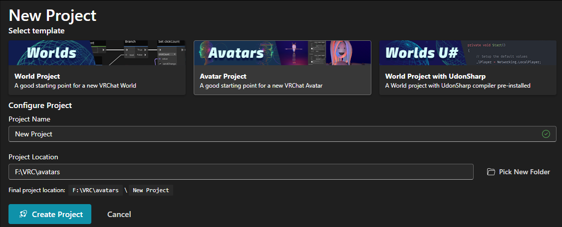Select the Worlds U# template banner image
The height and width of the screenshot is (227, 562).
click(x=468, y=53)
